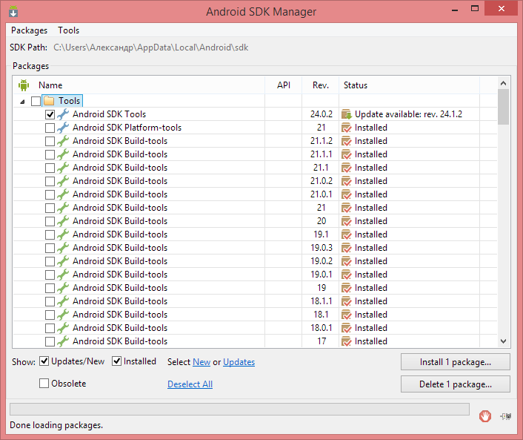Click the package list scroll-down arrow
The height and width of the screenshot is (440, 523).
[x=503, y=341]
